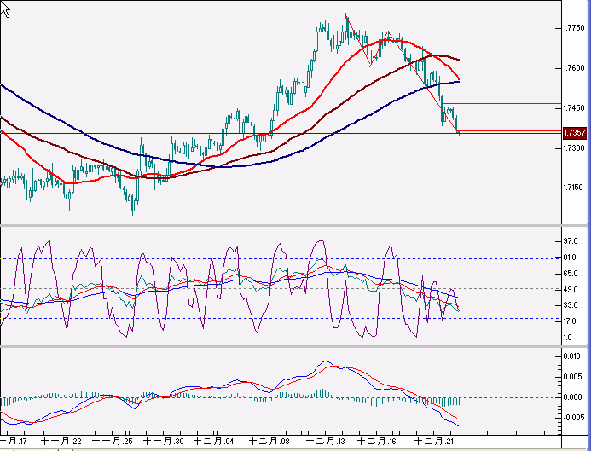Viewport: 591px width, 451px height.
Task: Click the 97.0 oscillator scale value
Action: click(x=571, y=241)
